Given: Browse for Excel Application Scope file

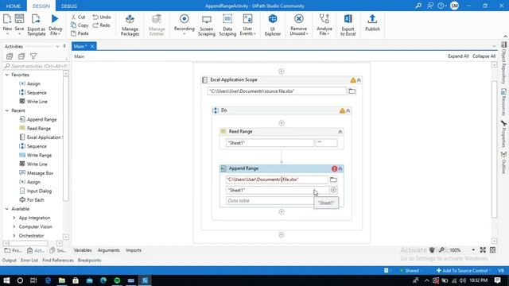Looking at the screenshot, I should point(352,91).
